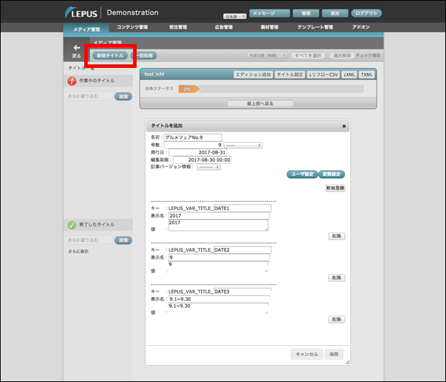Screen dimensions: 446x382
Task: Open the 日本語 language dropdown
Action: coord(234,16)
